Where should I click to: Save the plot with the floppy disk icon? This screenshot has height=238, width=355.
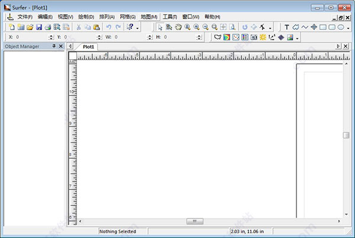39,27
